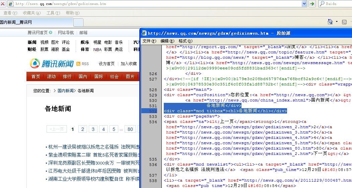Select 社会 in the red nav bar
352x188 pixels.
[x=114, y=76]
